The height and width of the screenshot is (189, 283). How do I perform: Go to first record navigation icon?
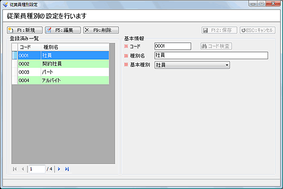pos(15,169)
